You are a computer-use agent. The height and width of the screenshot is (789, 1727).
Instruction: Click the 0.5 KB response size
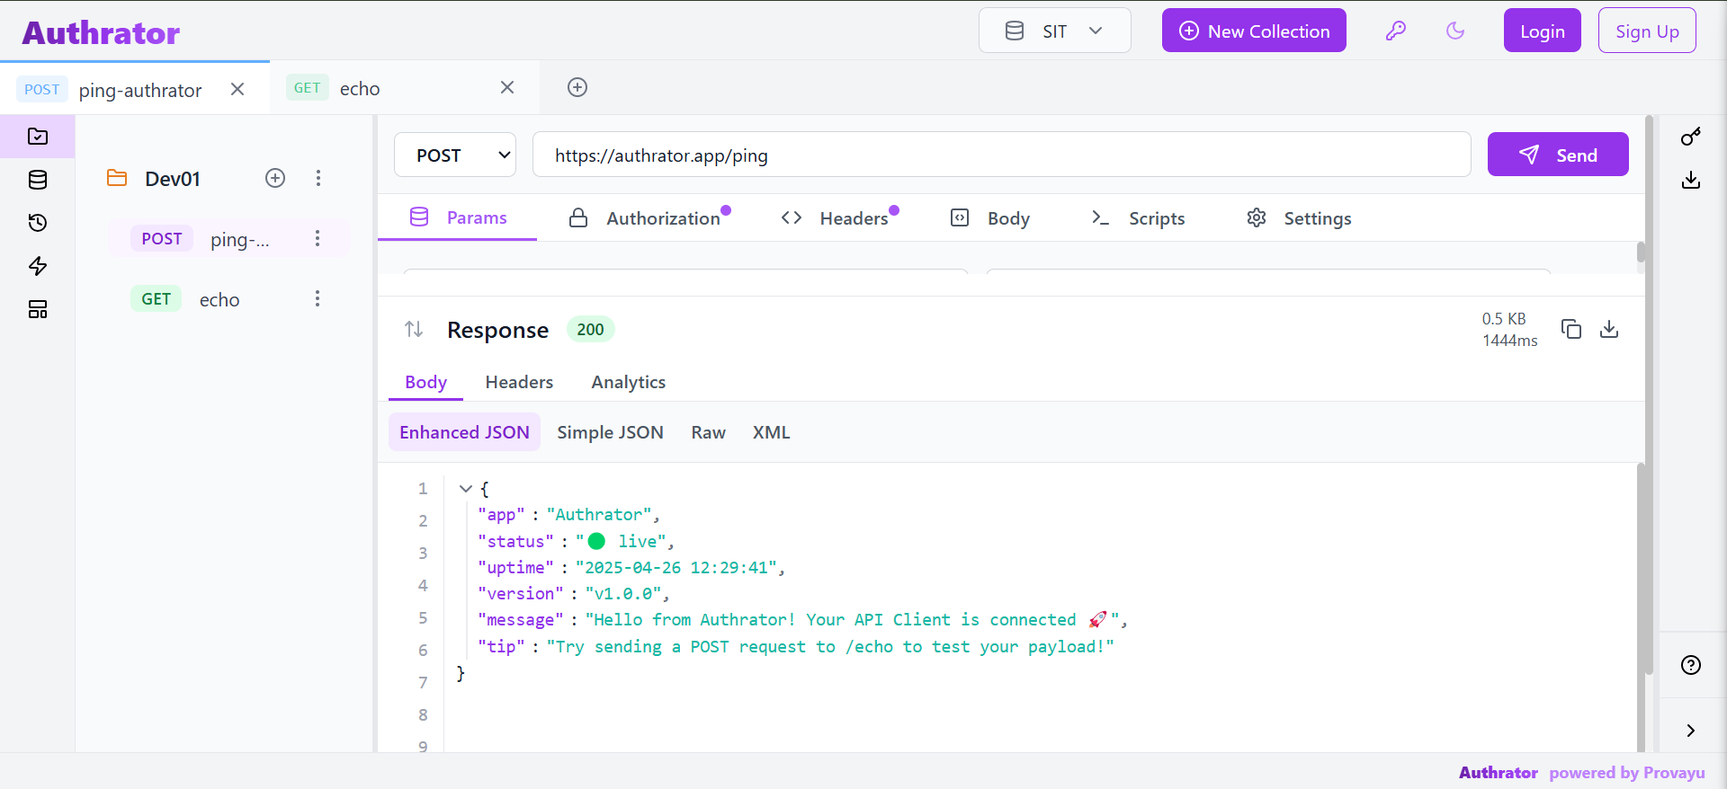[1504, 319]
